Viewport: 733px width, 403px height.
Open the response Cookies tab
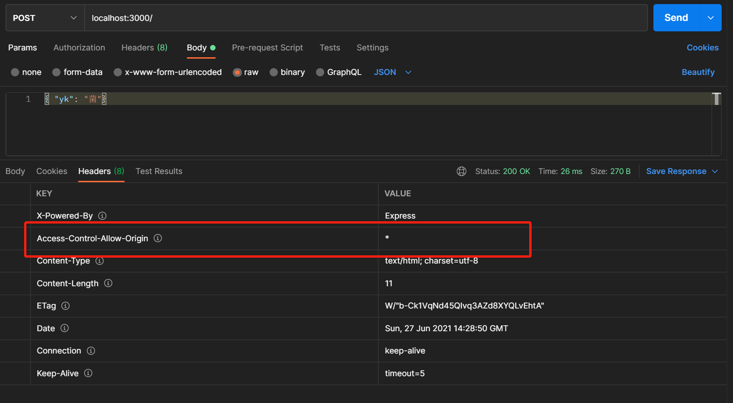coord(52,171)
